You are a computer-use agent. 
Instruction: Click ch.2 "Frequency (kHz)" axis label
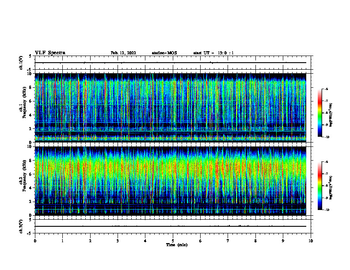pos(25,175)
